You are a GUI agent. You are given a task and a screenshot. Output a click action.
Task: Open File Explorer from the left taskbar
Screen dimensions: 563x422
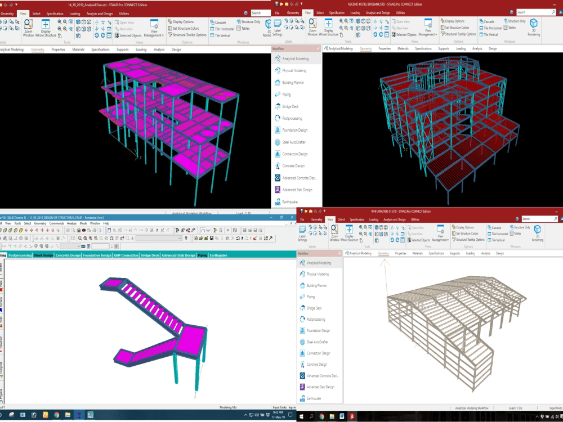coord(68,415)
